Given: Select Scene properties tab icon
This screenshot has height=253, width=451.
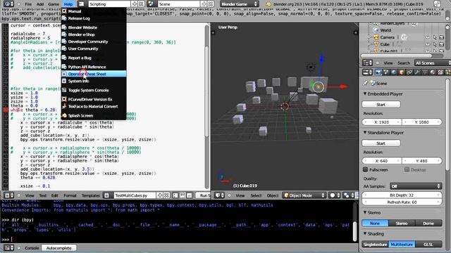Looking at the screenshot, I should tap(386, 72).
